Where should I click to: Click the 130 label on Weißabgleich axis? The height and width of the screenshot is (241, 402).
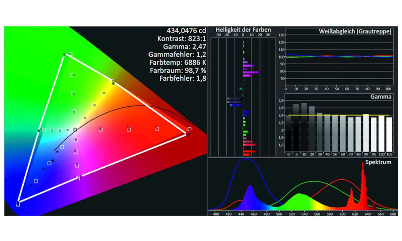click(x=281, y=35)
